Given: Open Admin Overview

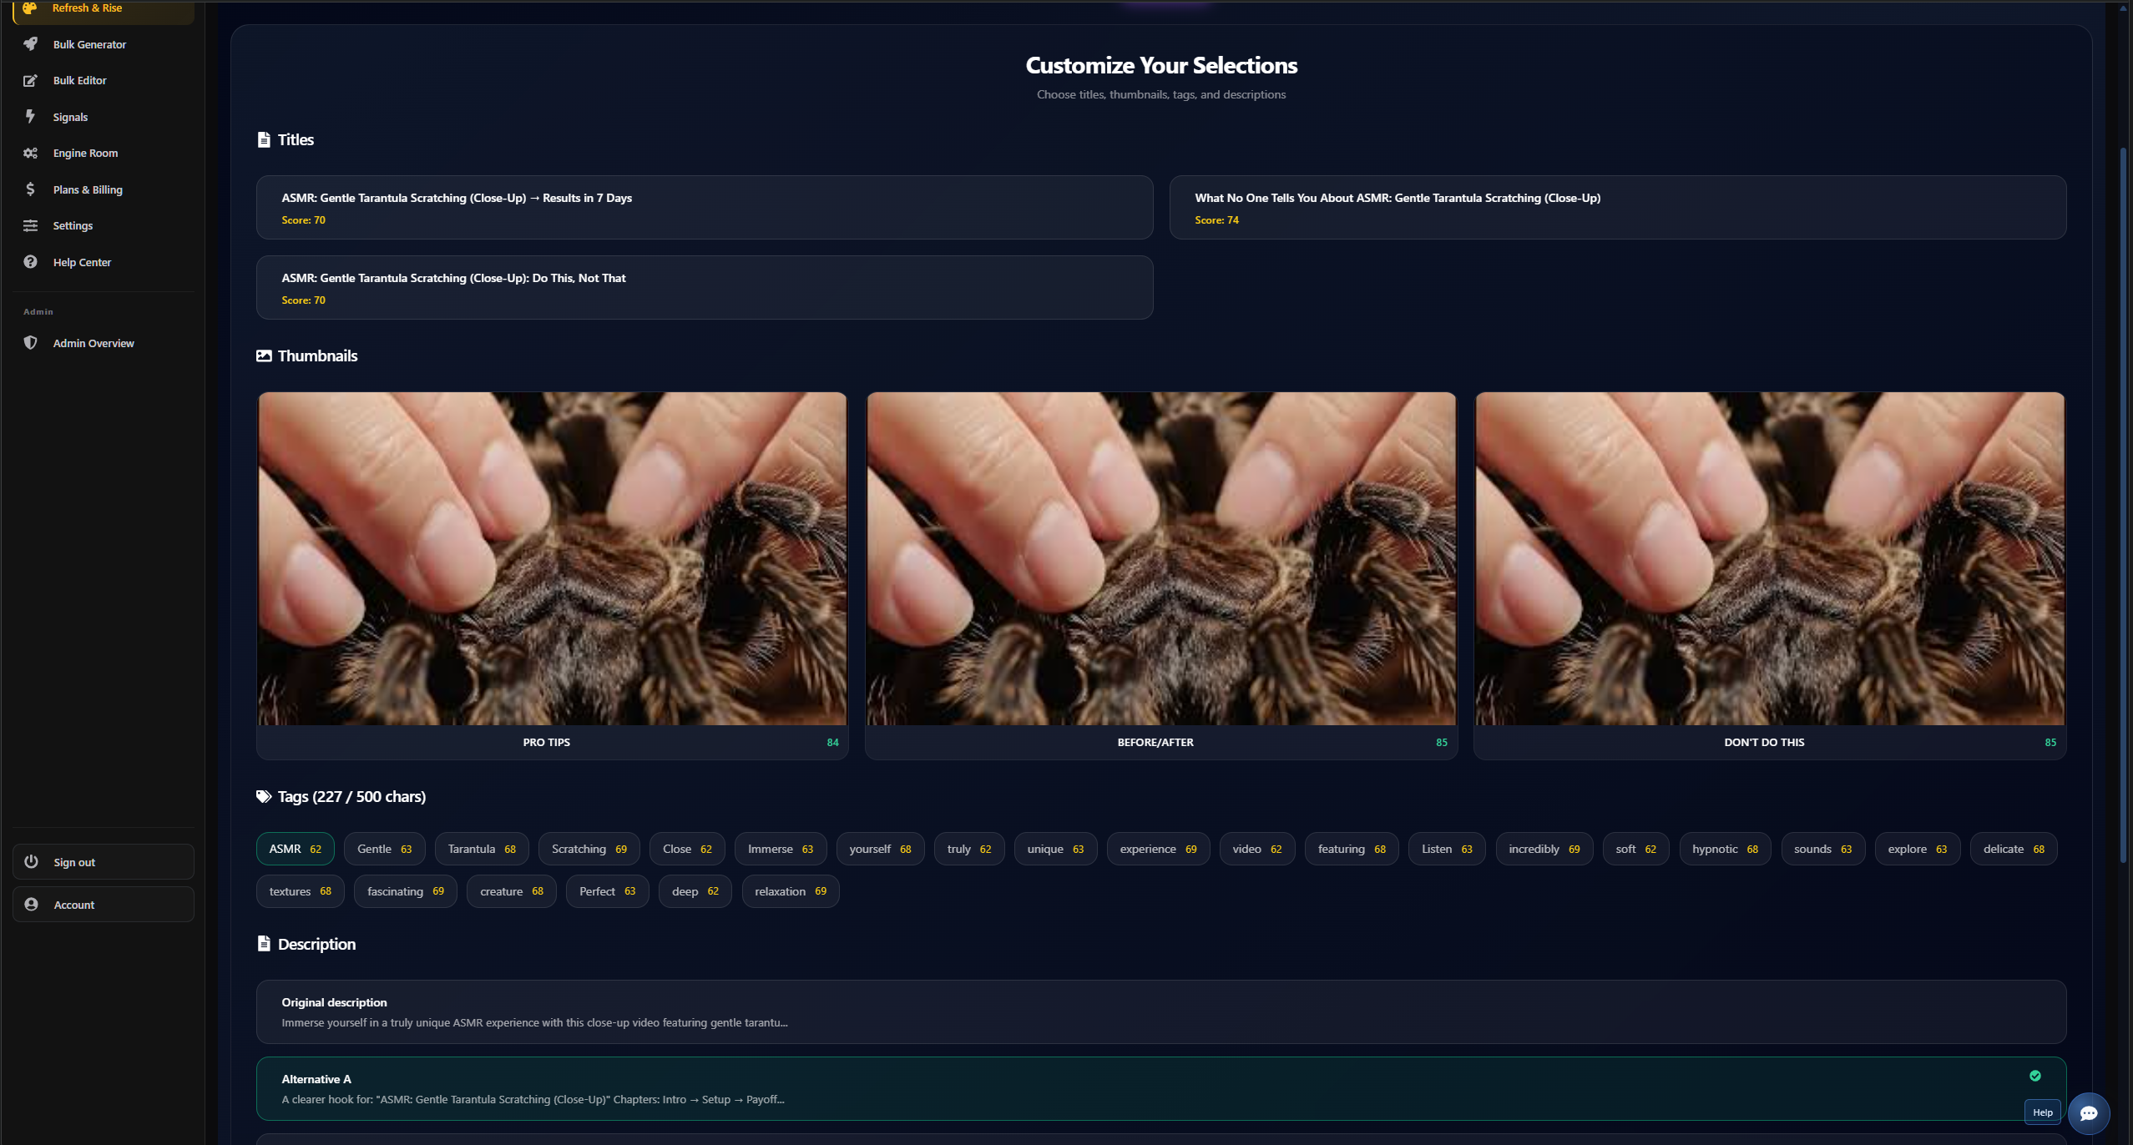Looking at the screenshot, I should (93, 343).
